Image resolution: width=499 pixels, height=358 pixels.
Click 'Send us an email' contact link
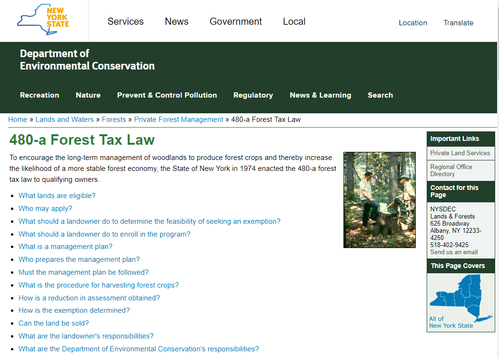[x=454, y=252]
